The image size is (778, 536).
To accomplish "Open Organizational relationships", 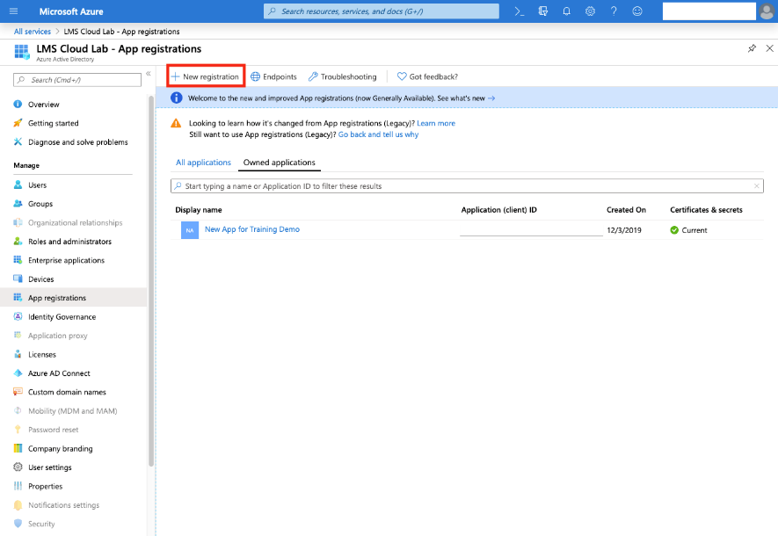I will (74, 222).
